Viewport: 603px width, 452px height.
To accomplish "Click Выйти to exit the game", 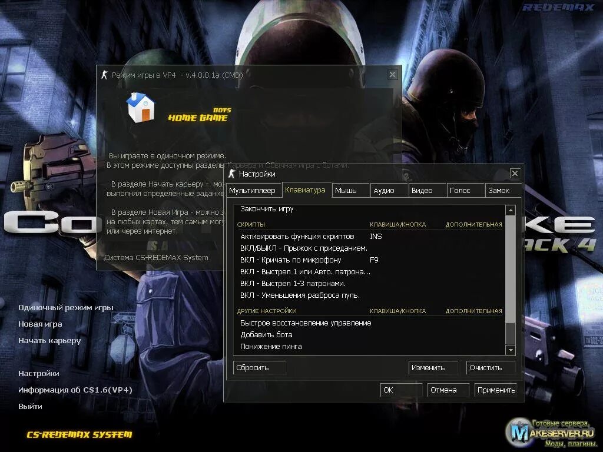I will click(x=31, y=406).
